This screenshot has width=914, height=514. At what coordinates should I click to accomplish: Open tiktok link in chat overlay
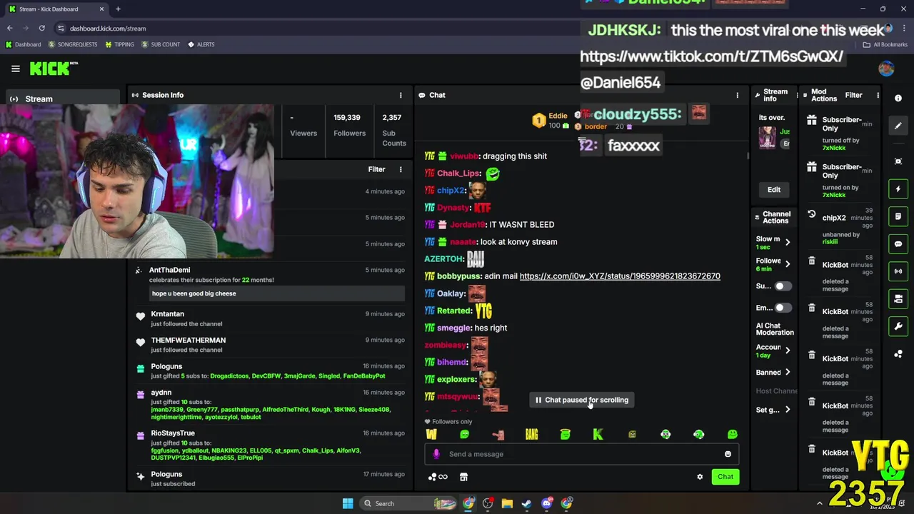pos(711,56)
